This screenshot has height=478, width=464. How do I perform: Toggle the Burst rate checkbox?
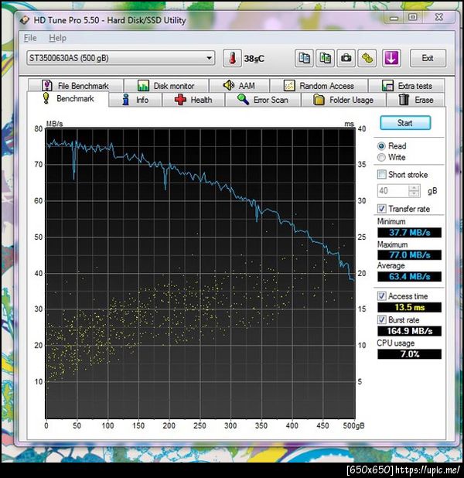point(382,319)
